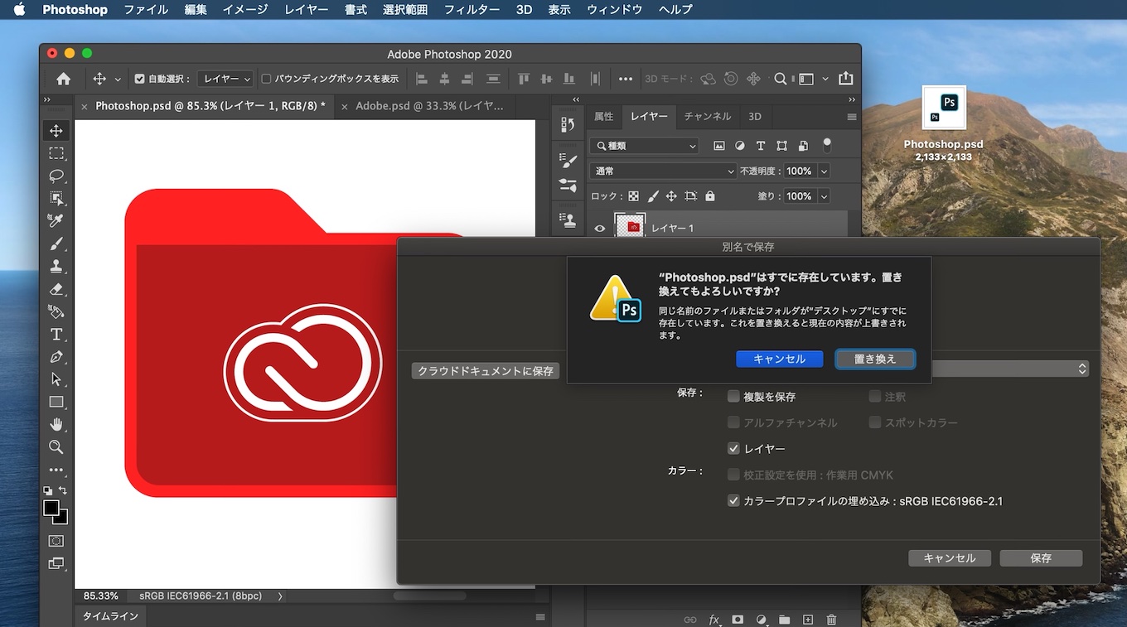Open the Brushes panel icon
The width and height of the screenshot is (1127, 627).
(568, 185)
